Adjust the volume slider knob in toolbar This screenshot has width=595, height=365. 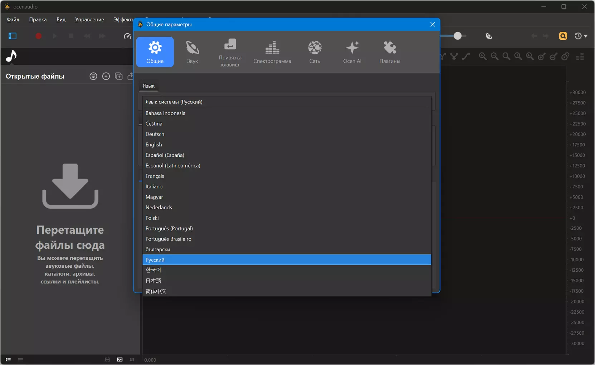click(457, 36)
